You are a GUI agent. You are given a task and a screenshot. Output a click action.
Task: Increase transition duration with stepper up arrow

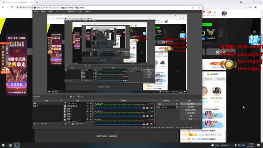point(177,107)
